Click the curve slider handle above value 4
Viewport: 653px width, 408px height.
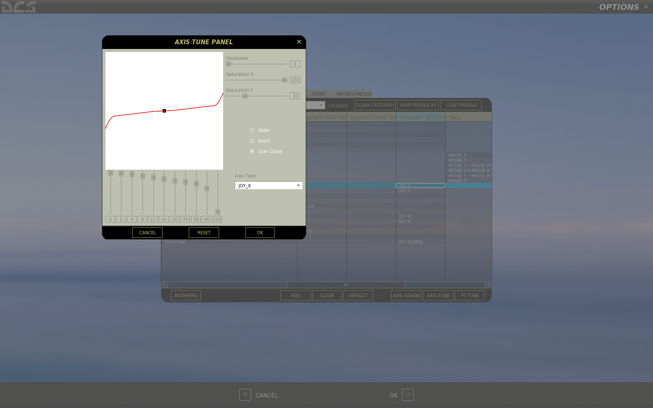(x=132, y=174)
